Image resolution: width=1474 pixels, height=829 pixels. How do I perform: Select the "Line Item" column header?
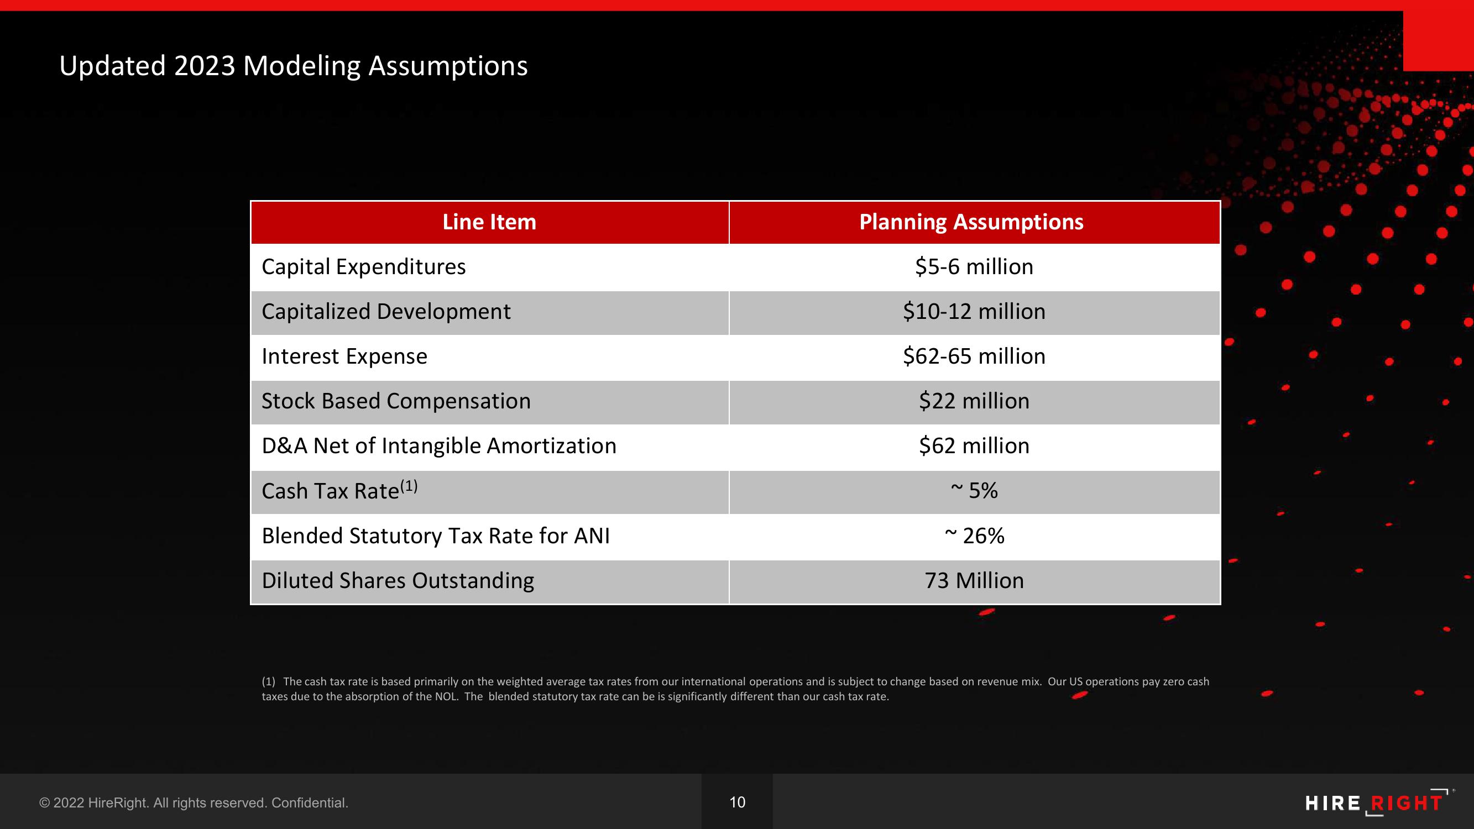point(490,222)
